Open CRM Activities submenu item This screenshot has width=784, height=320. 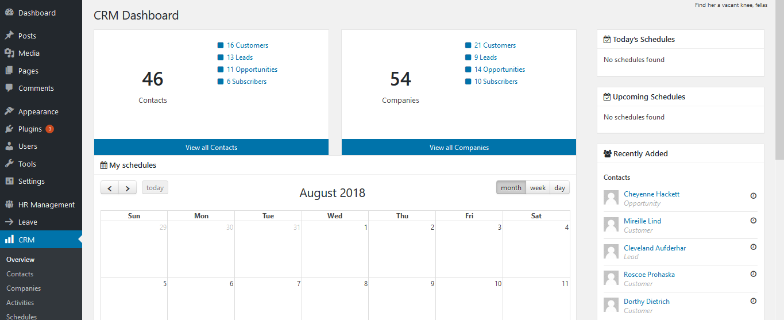[x=20, y=303]
